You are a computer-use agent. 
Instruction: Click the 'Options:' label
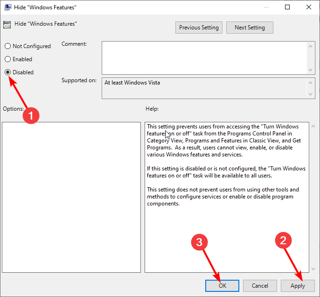pos(13,109)
